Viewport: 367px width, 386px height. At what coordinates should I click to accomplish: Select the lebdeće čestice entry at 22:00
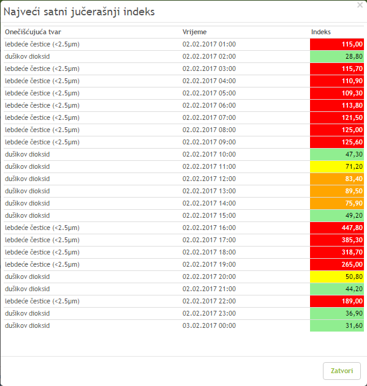point(42,301)
